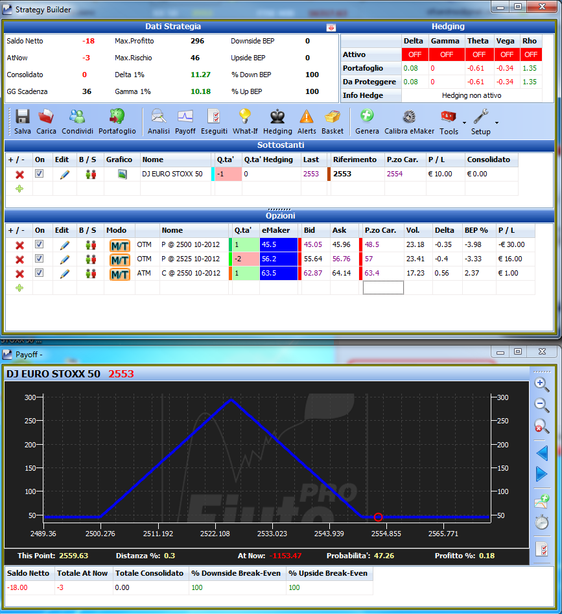Viewport: 562px width, 614px height.
Task: Expand the Tools dropdown arrow
Action: point(464,123)
